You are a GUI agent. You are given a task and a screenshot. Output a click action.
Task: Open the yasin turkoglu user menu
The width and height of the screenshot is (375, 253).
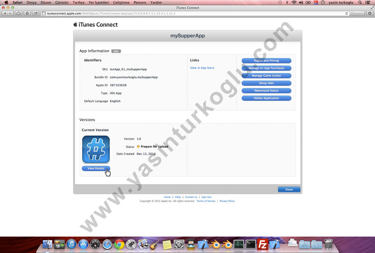coord(341,2)
